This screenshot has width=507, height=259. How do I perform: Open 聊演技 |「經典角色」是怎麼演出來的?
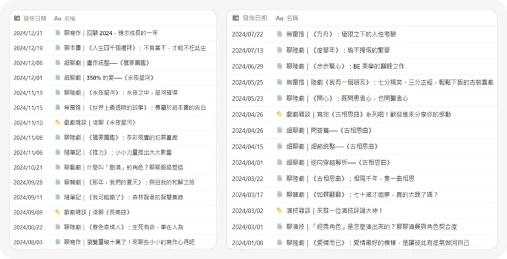[x=372, y=227]
